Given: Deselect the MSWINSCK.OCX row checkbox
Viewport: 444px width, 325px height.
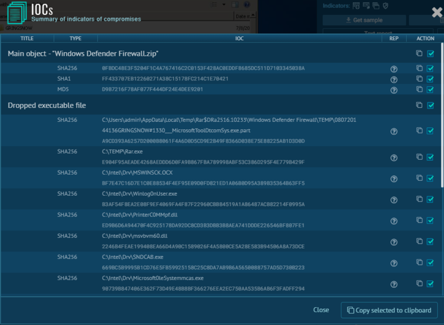Looking at the screenshot, I should point(430,179).
